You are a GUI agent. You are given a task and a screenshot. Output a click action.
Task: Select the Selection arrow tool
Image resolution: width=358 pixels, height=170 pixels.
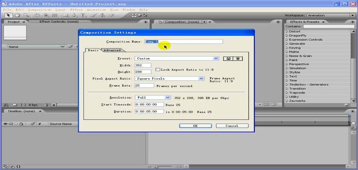[x=9, y=15]
